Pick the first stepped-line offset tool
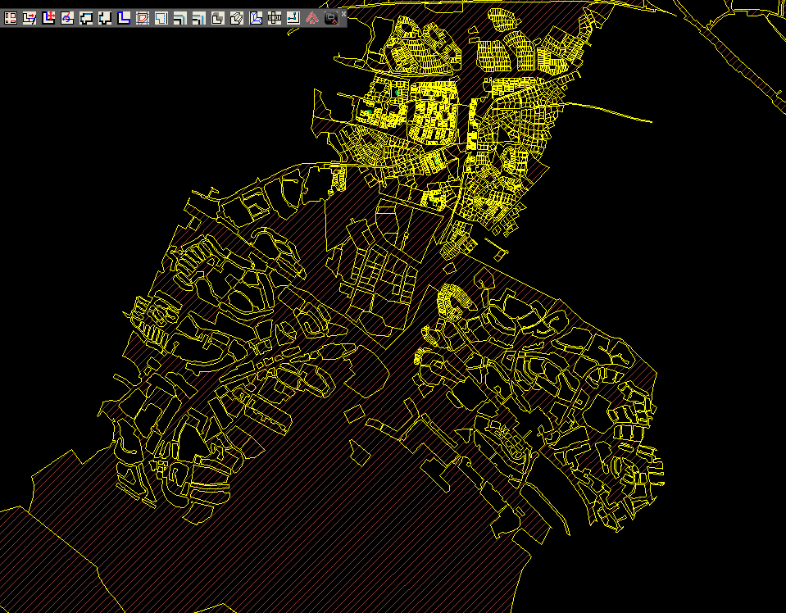Viewport: 786px width, 613px height. [x=179, y=16]
